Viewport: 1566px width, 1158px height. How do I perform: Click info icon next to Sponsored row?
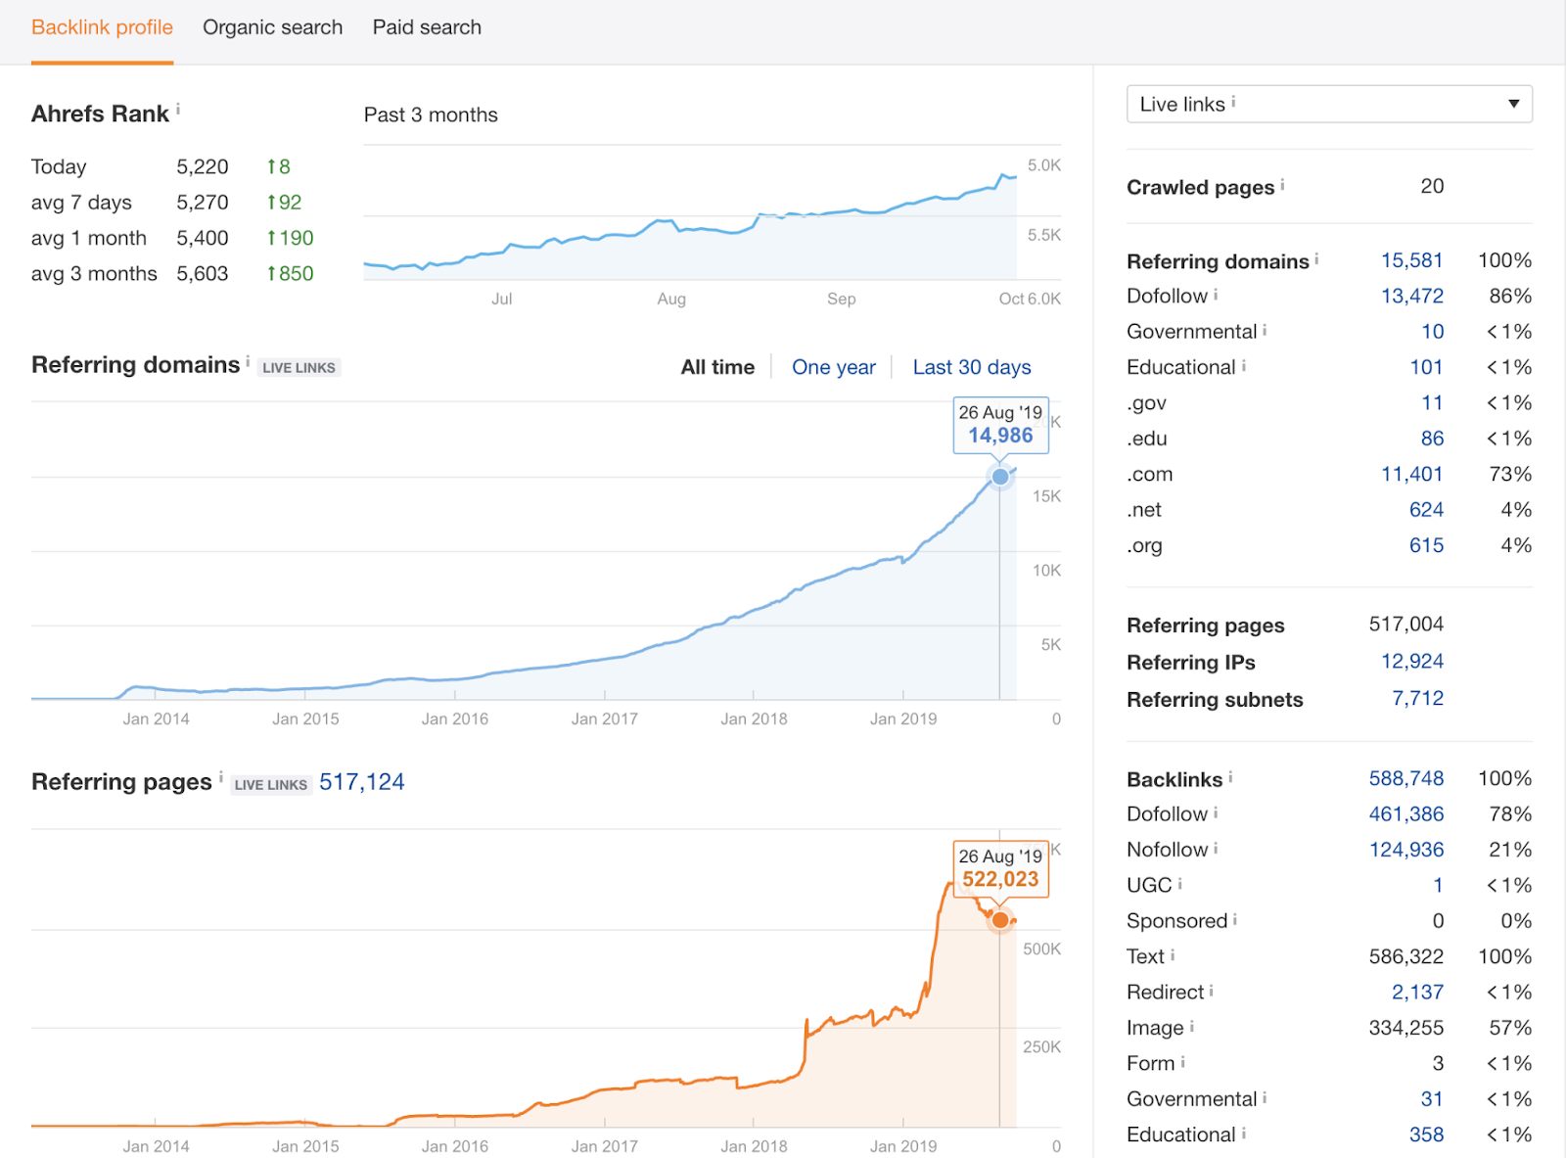(1235, 919)
